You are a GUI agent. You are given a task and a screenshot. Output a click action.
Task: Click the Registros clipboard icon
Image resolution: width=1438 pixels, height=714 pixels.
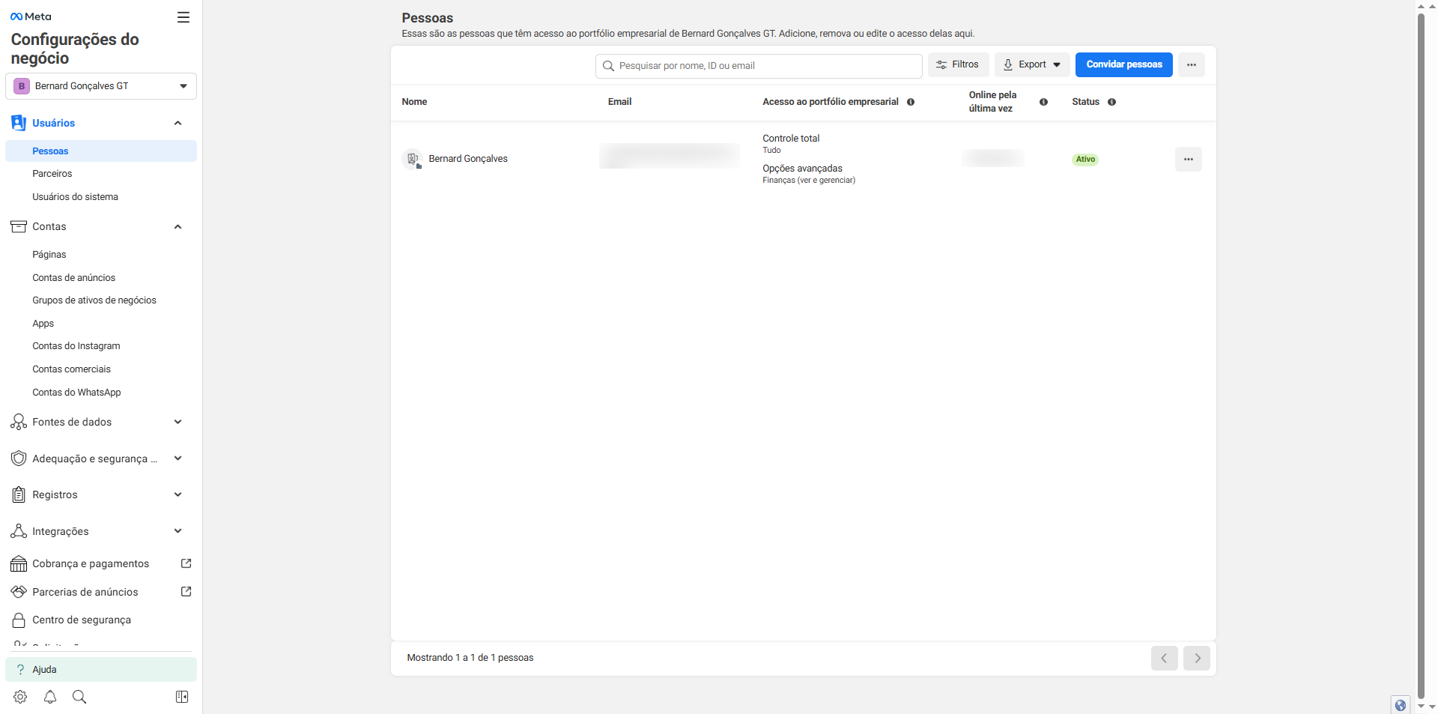pos(19,494)
